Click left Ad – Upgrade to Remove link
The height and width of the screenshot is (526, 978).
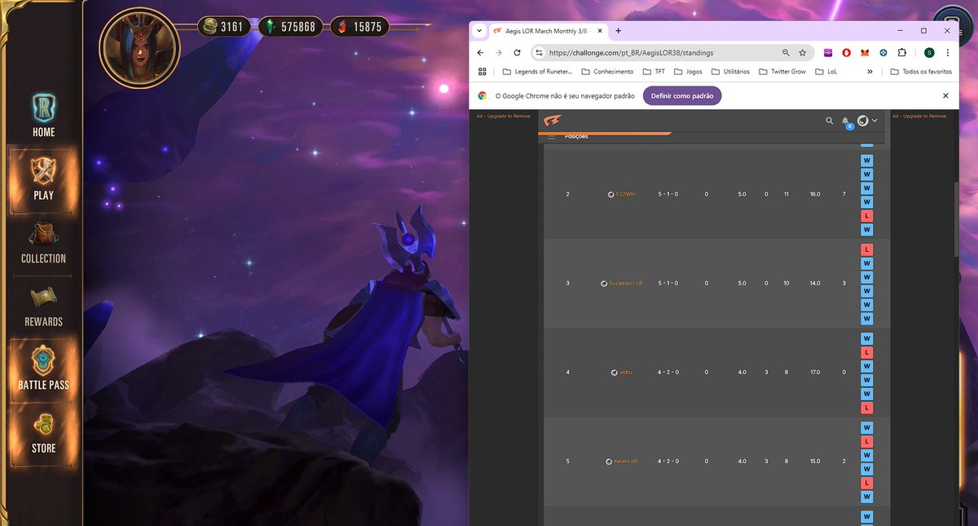(x=503, y=116)
